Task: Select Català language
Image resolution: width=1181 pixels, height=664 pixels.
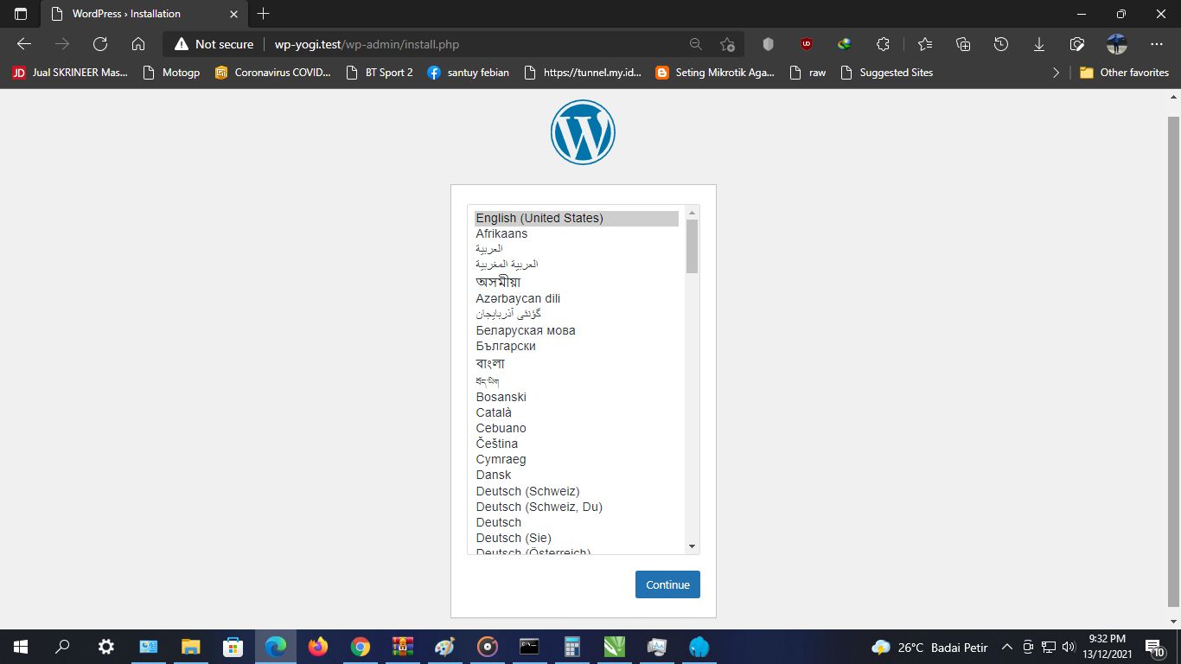Action: coord(577,412)
